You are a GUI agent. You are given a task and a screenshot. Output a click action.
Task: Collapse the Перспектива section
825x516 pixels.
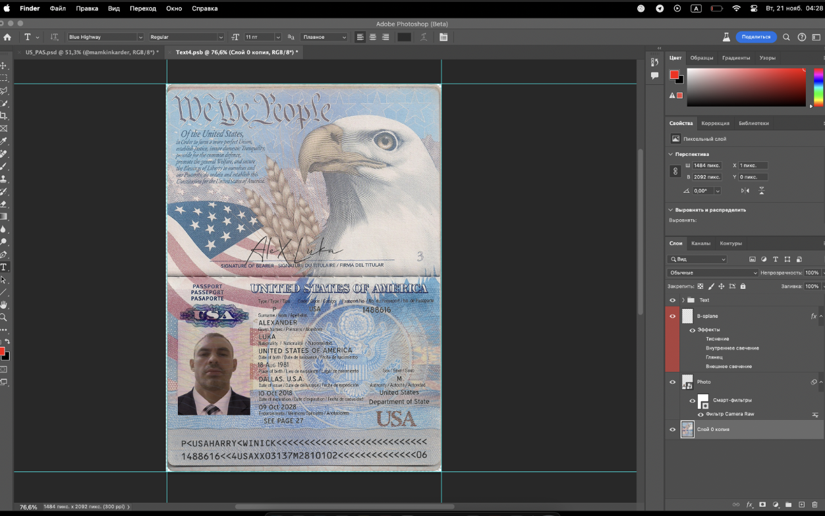pyautogui.click(x=671, y=154)
